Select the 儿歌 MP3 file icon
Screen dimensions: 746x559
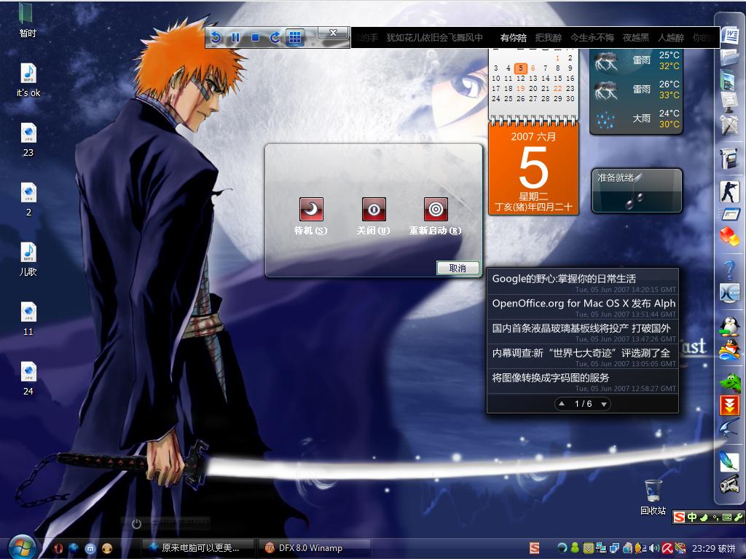click(28, 260)
